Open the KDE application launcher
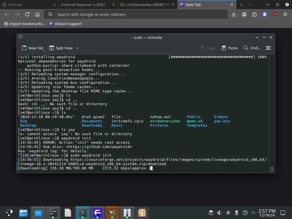 9,212
